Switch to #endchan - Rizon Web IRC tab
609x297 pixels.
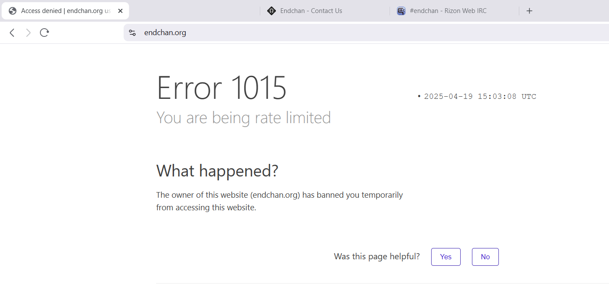pyautogui.click(x=448, y=11)
